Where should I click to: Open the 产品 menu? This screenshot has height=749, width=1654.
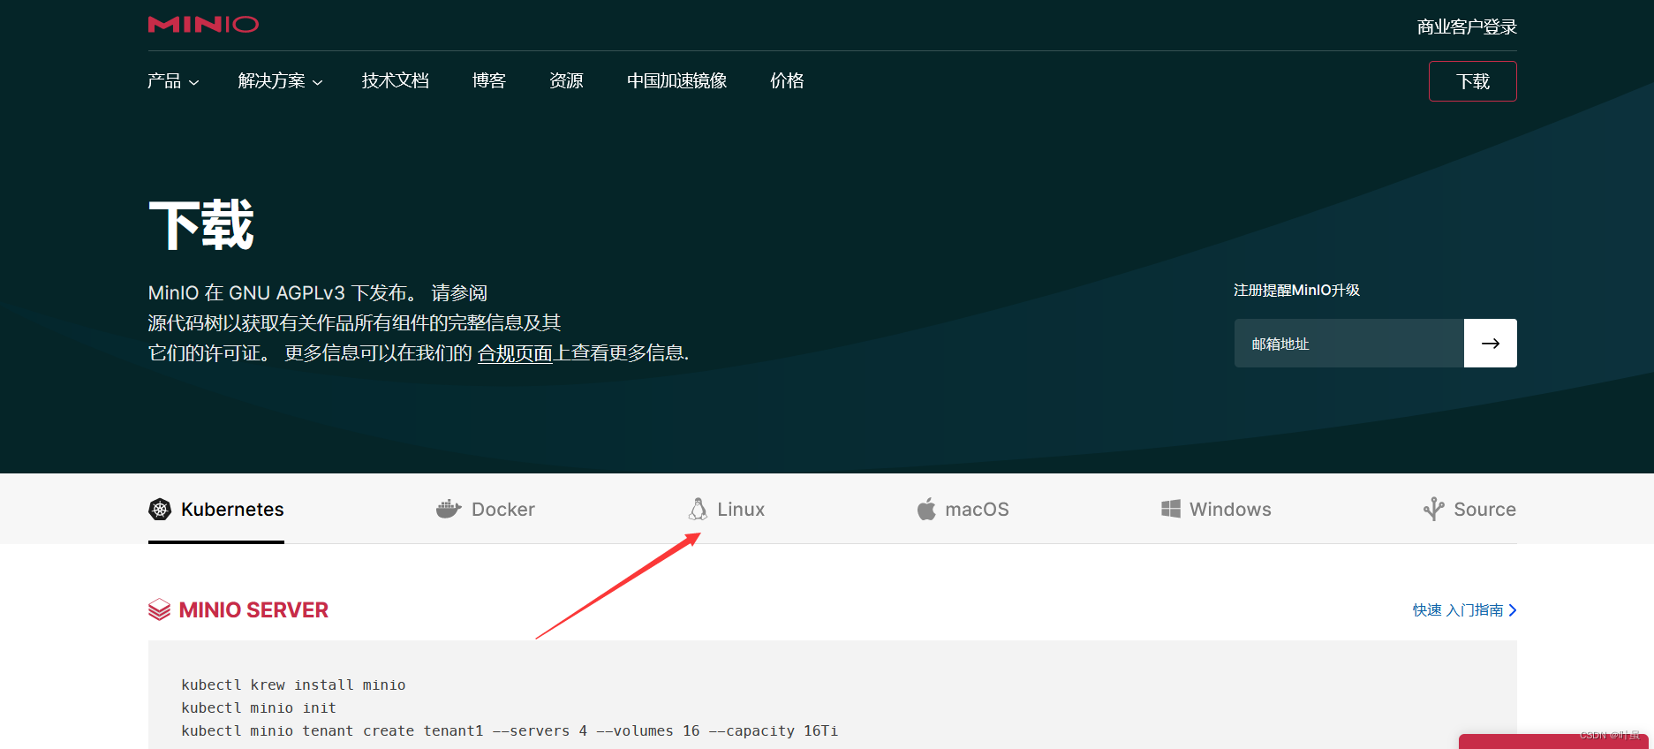(173, 80)
